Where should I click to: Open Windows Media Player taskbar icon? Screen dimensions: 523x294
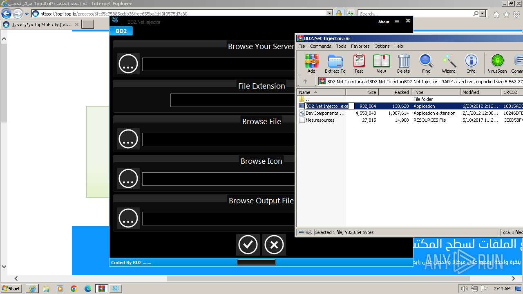click(x=60, y=289)
